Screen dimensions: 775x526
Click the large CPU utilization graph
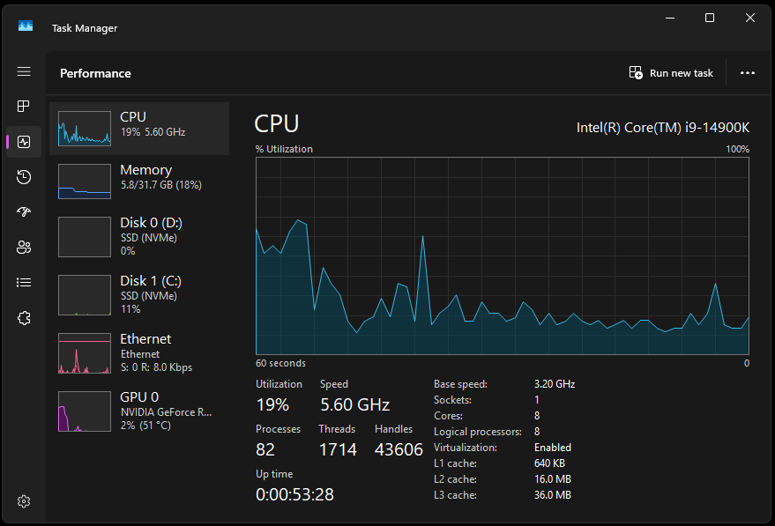pos(503,256)
